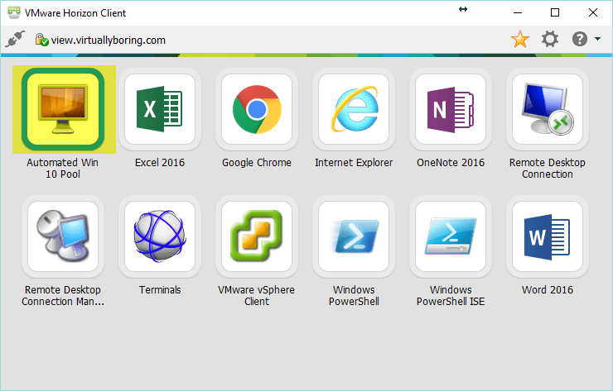Open settings with the gear icon
The image size is (613, 391).
point(550,39)
